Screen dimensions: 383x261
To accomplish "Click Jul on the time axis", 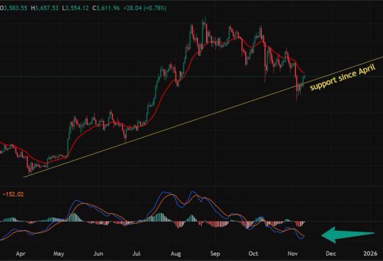I will pos(137,254).
